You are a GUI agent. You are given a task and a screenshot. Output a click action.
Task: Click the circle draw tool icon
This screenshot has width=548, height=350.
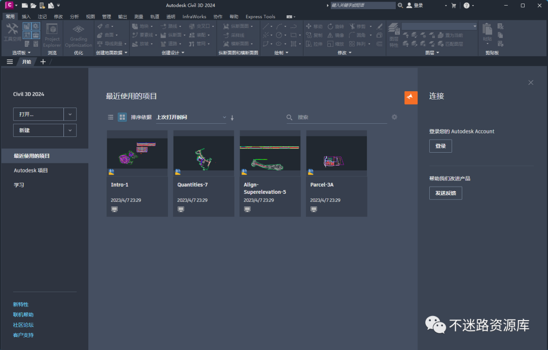pyautogui.click(x=279, y=35)
